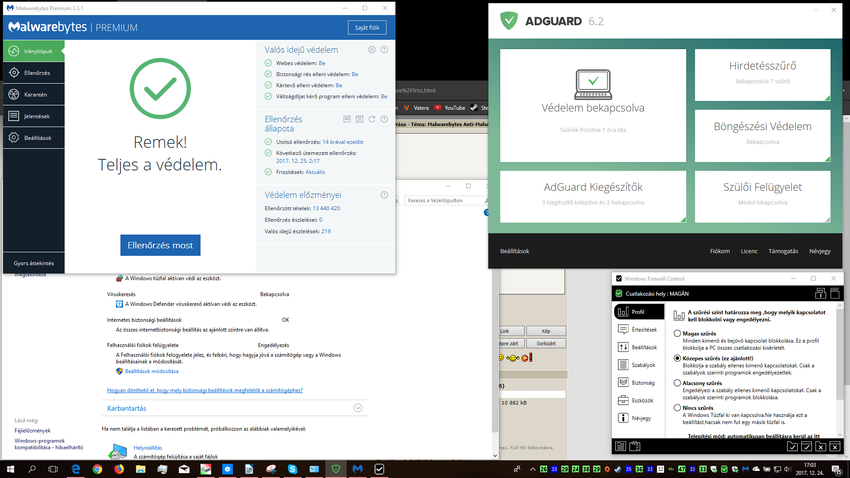The height and width of the screenshot is (478, 850).
Task: Toggle Biztonsági rés elleni védelem Be
Action: (x=355, y=74)
